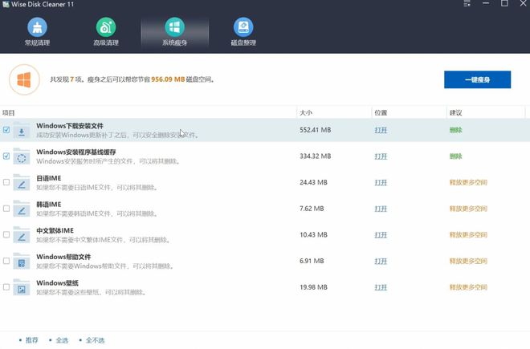Click the Windows壁纸 picture folder icon

click(22, 287)
